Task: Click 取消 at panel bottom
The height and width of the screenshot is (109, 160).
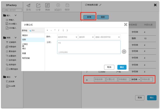Action: point(140,98)
